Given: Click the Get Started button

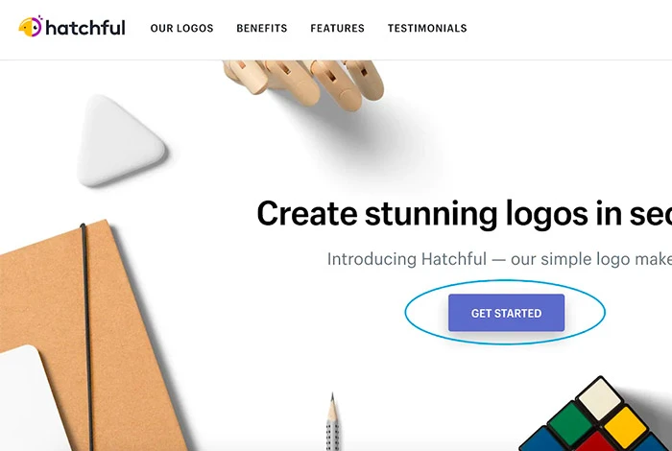Looking at the screenshot, I should [506, 313].
